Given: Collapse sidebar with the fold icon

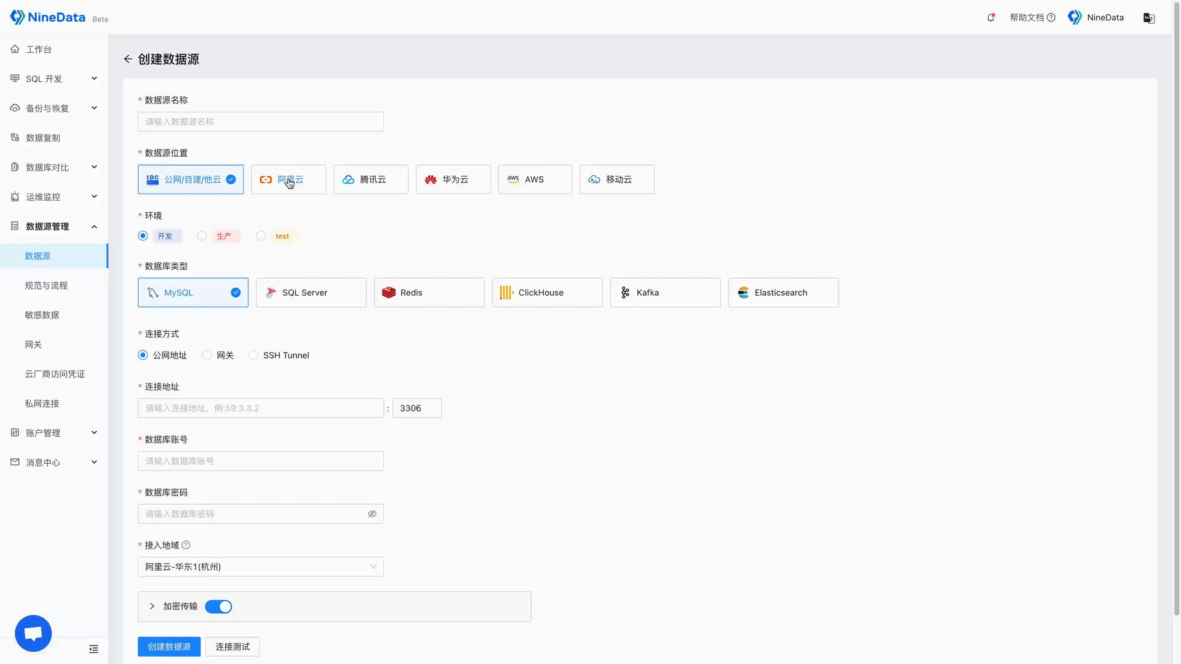Looking at the screenshot, I should tap(93, 649).
